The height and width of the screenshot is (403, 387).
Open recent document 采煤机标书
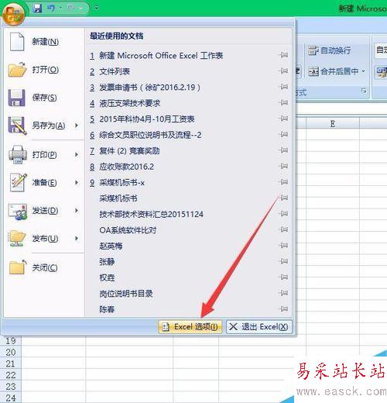[118, 198]
